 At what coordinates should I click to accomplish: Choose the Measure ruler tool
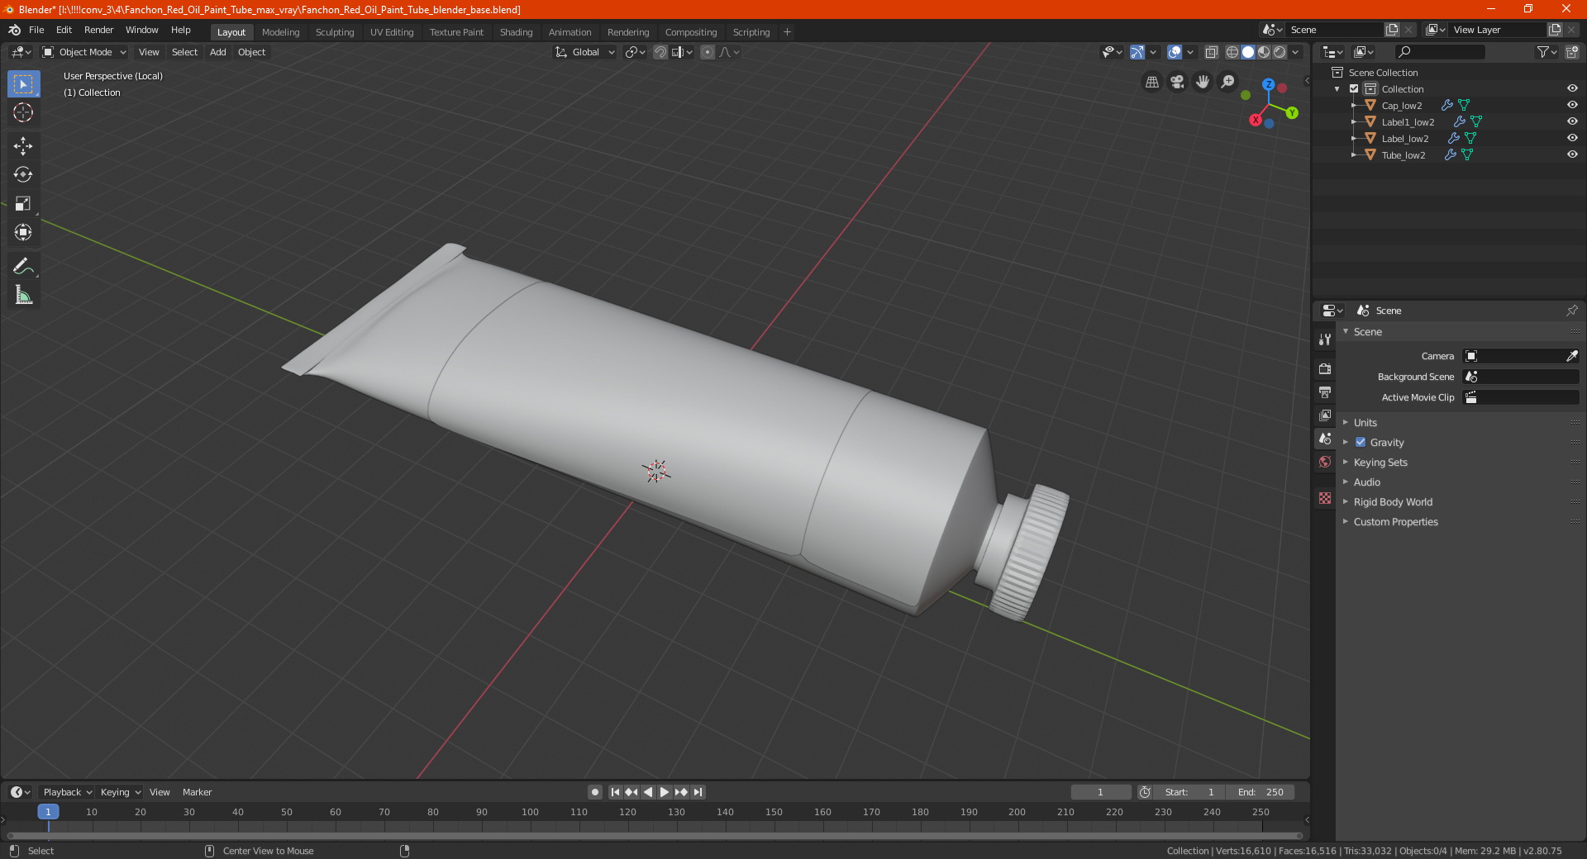pyautogui.click(x=23, y=295)
